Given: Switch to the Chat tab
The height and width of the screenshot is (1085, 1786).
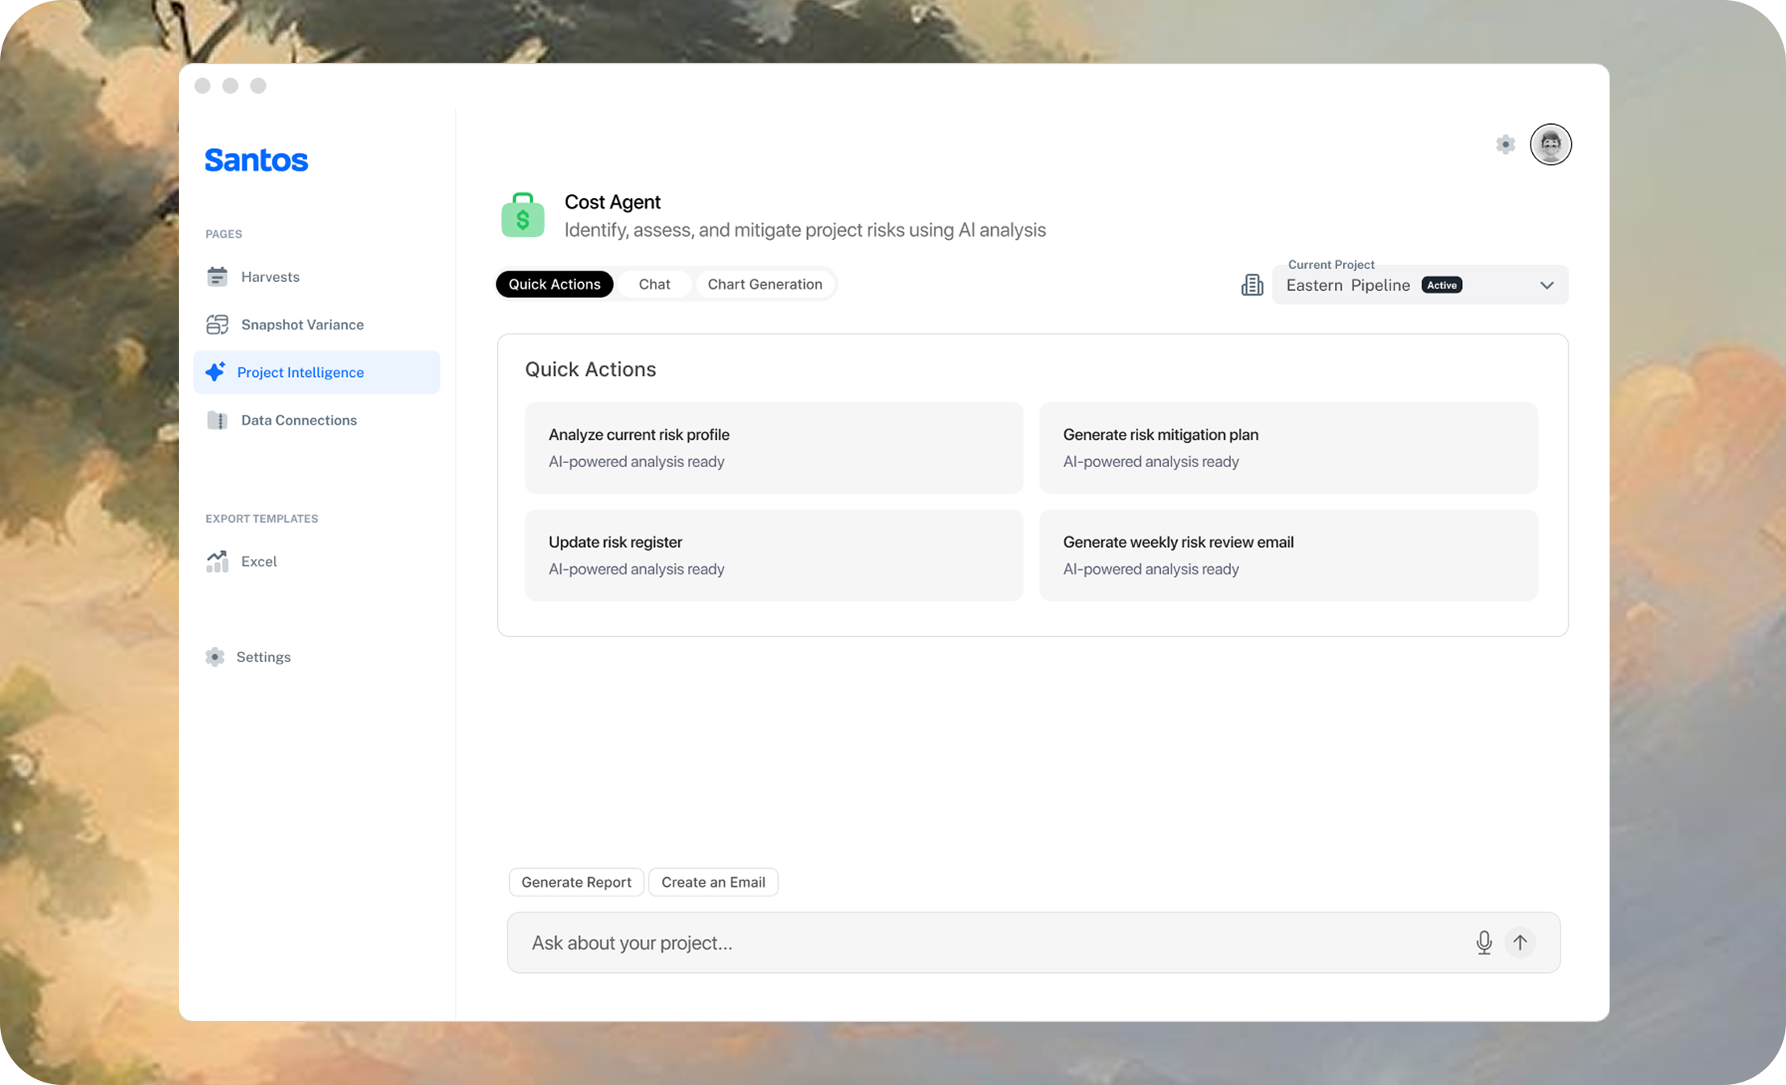Looking at the screenshot, I should pos(654,284).
